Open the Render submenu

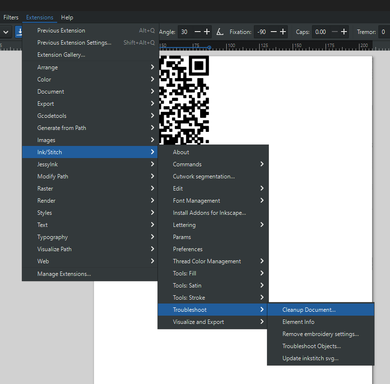point(90,201)
